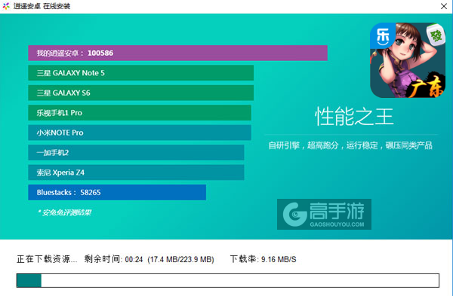The width and height of the screenshot is (453, 296).
Task: Click the 17.4 MB/223.9 MB size text
Action: click(x=181, y=259)
